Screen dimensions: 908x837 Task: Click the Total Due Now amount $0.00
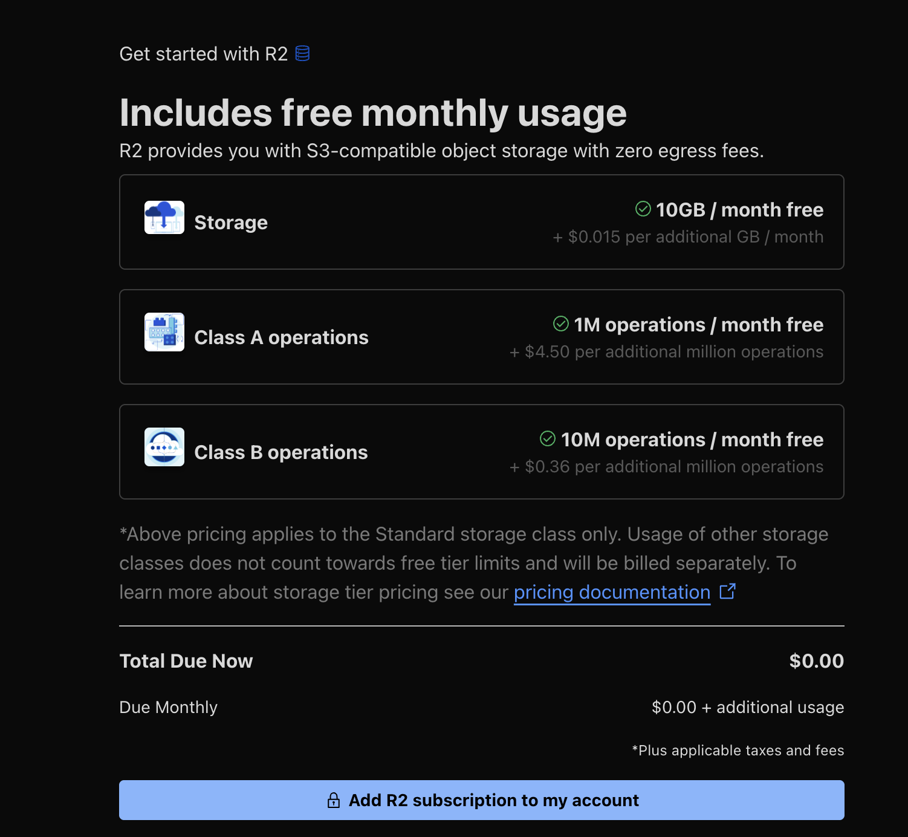pos(817,661)
